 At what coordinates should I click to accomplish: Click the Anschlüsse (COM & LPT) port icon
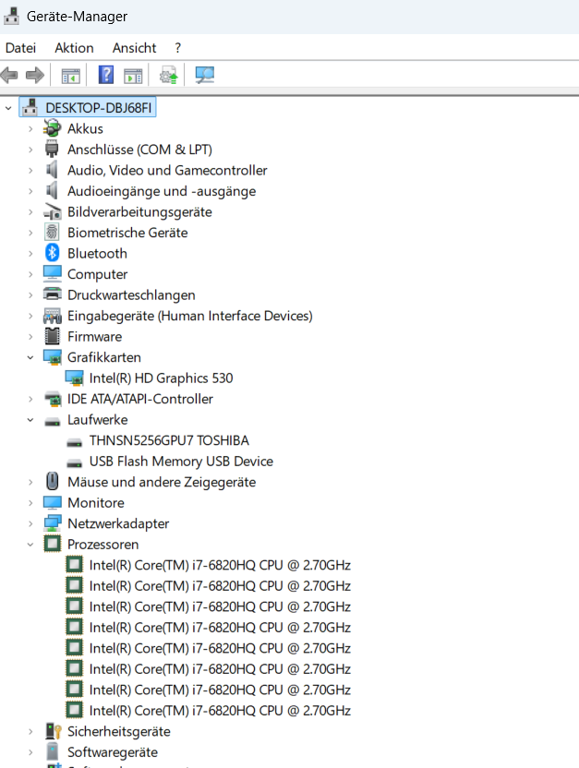pos(52,149)
